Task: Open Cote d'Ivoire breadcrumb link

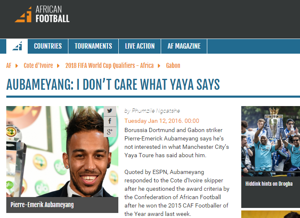Action: [x=38, y=65]
